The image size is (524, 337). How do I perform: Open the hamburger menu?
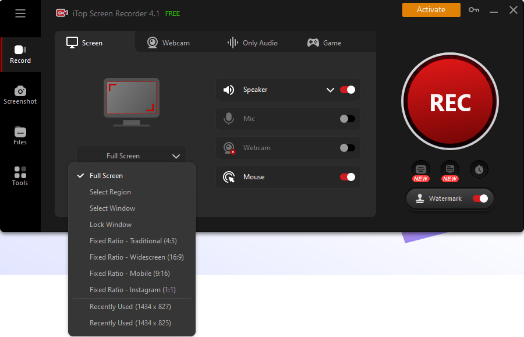point(20,13)
